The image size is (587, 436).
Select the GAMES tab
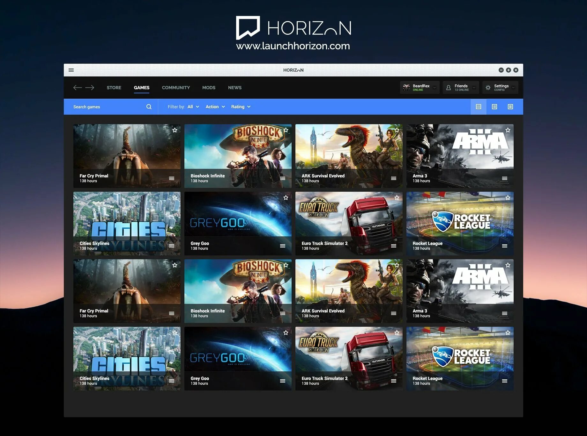tap(142, 88)
